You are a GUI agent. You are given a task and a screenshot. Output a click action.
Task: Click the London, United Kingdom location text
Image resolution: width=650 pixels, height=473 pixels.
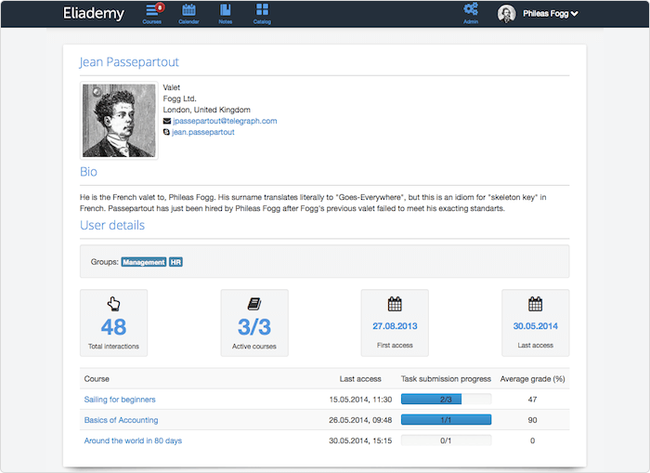206,110
